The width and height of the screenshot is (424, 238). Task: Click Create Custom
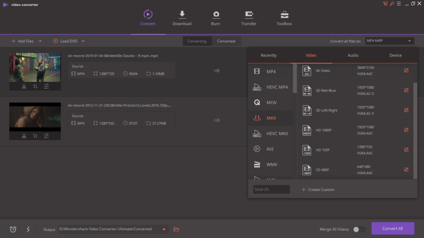pos(318,189)
